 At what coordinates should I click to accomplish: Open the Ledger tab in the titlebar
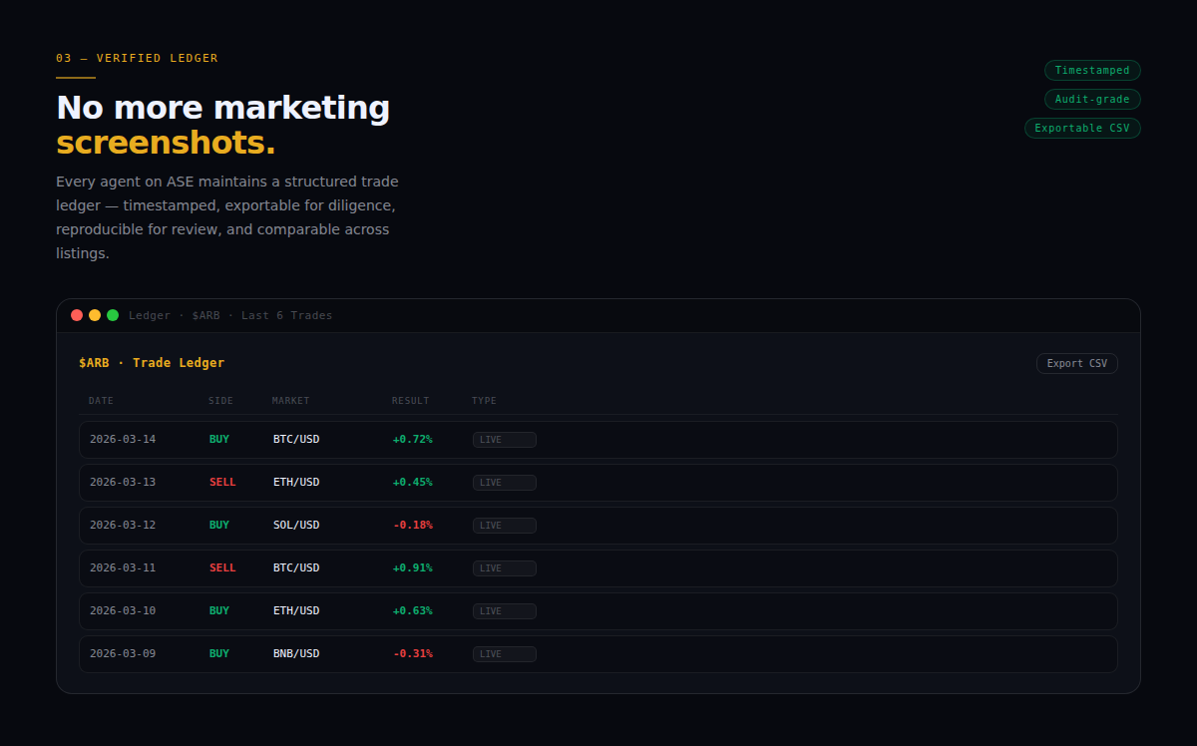150,315
